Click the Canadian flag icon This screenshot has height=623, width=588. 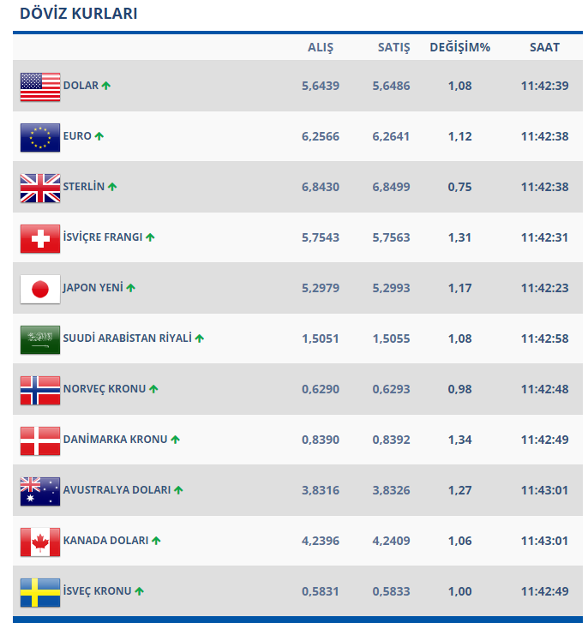(x=40, y=542)
